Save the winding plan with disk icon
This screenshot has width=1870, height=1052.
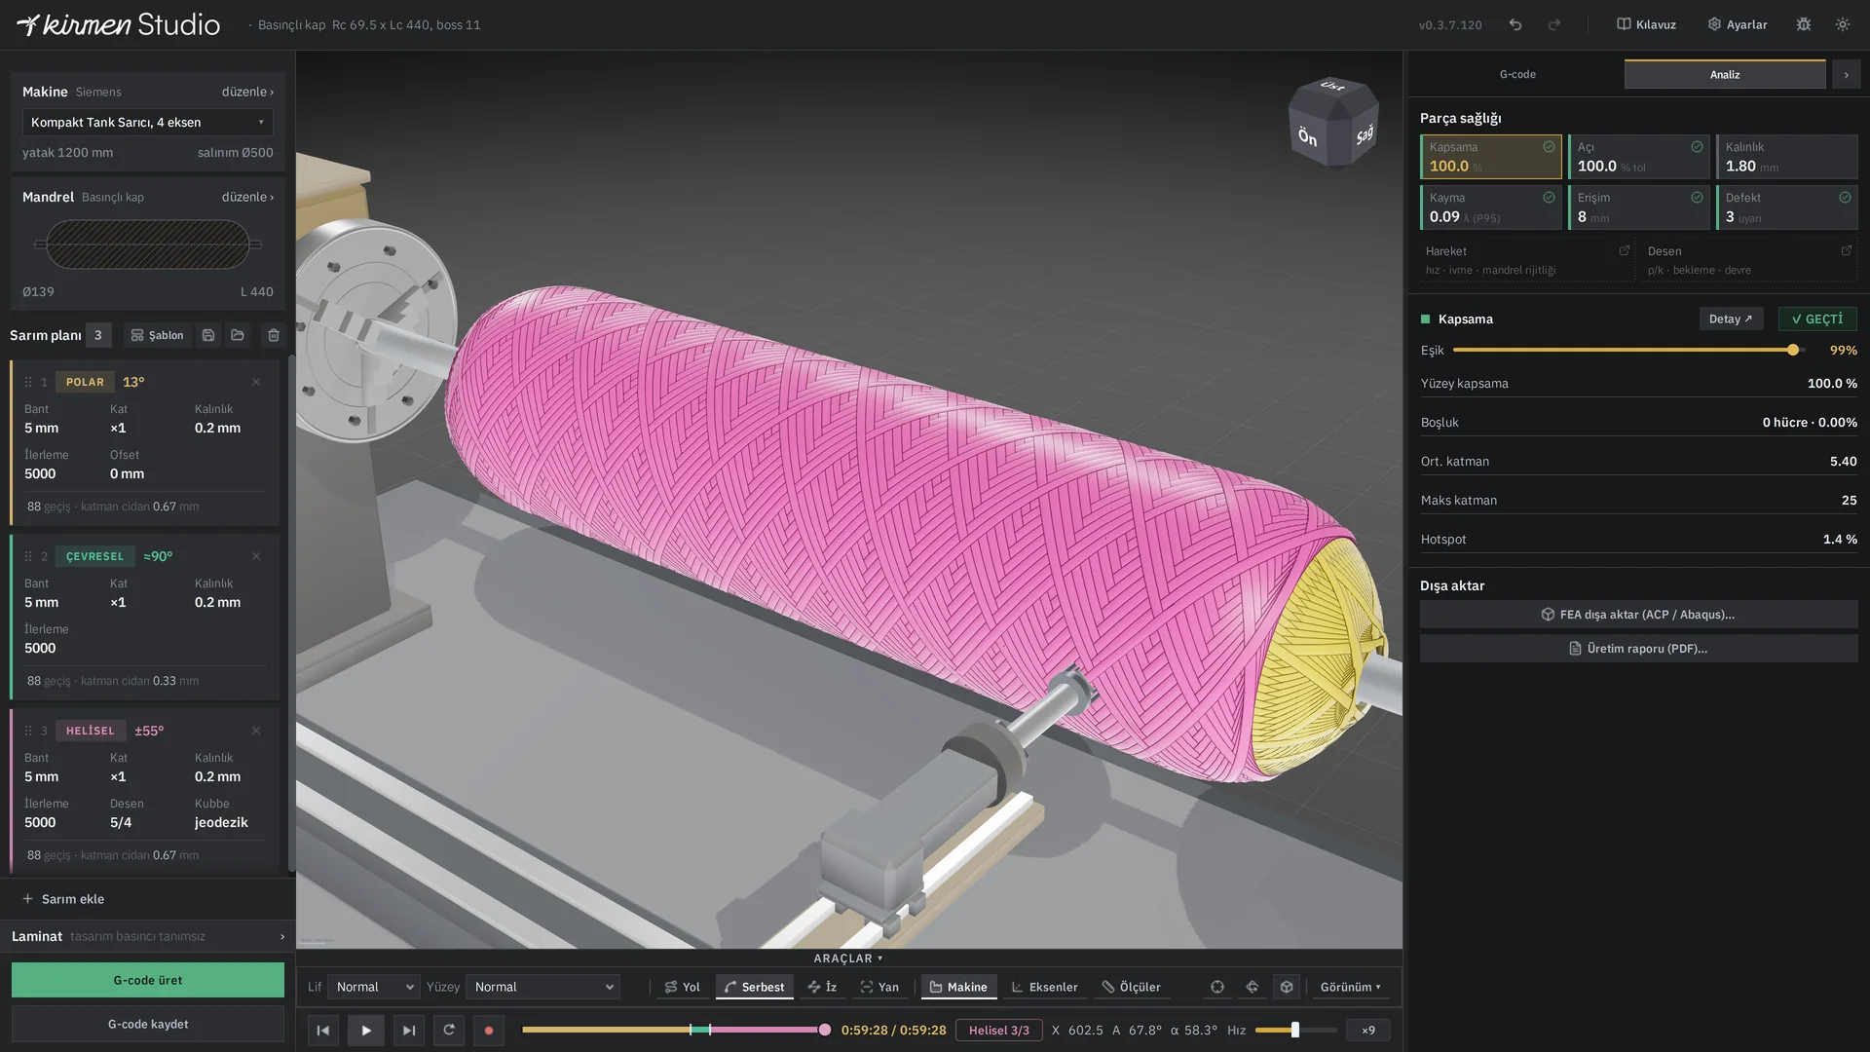[x=208, y=335]
